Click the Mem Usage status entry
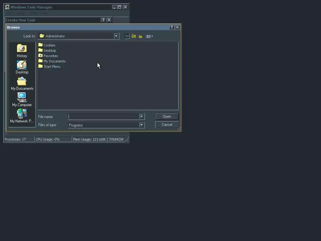Image resolution: width=321 pixels, height=241 pixels. pos(98,139)
